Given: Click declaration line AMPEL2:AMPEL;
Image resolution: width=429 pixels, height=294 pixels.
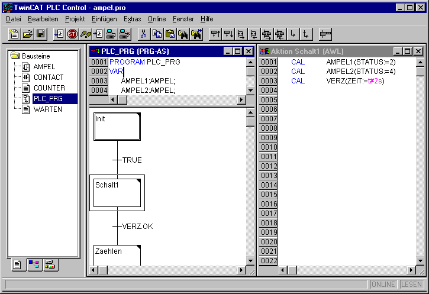Looking at the screenshot, I should tap(148, 91).
